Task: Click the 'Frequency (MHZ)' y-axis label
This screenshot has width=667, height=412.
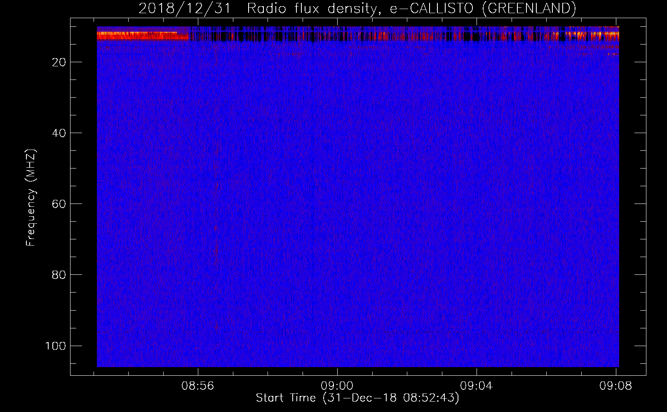Action: coord(31,198)
